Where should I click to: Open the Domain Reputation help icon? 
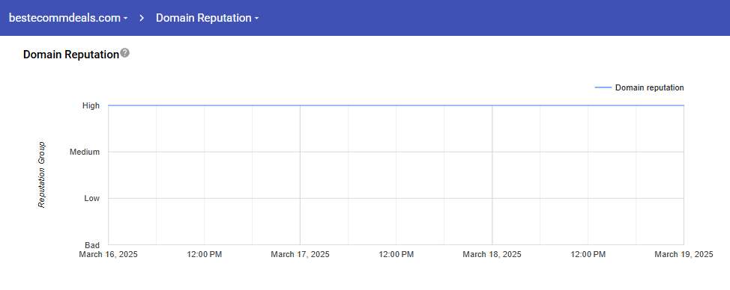click(124, 53)
